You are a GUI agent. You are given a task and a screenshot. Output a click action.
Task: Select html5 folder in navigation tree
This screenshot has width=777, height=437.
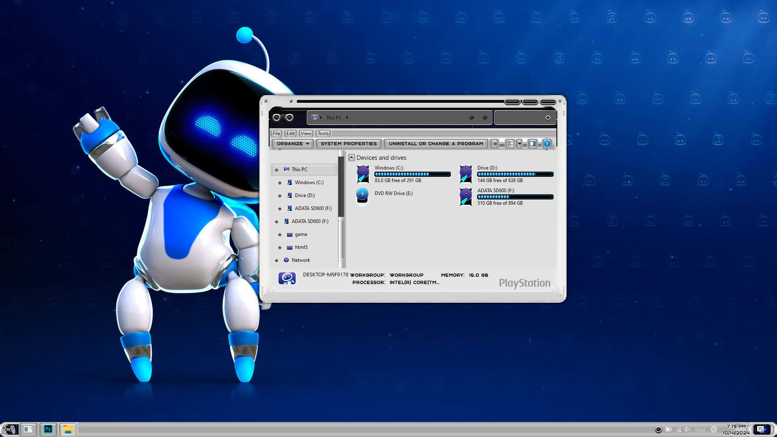tap(301, 247)
